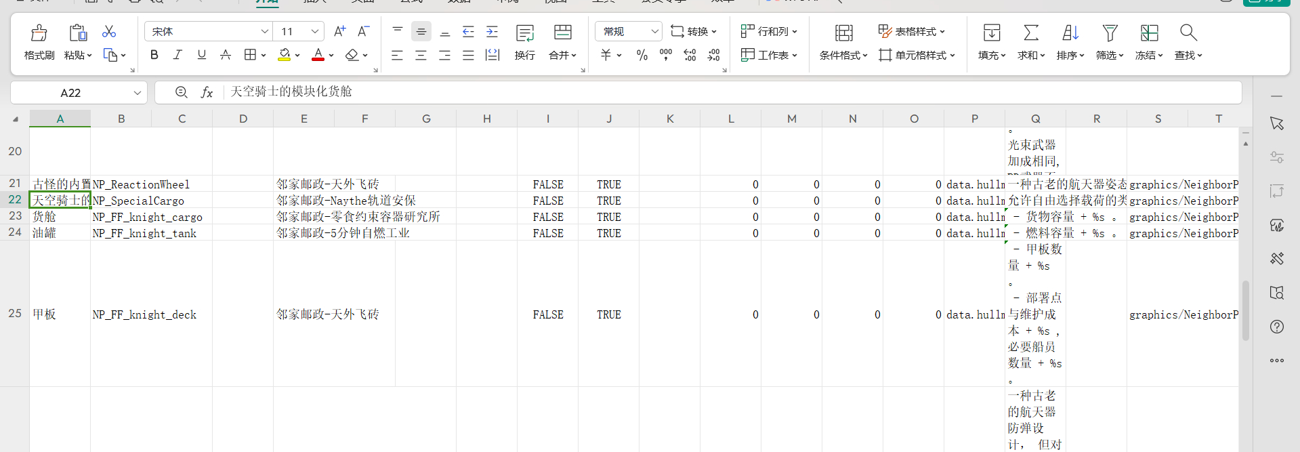Viewport: 1300px width, 452px height.
Task: Click the percent style icon
Action: [x=642, y=56]
